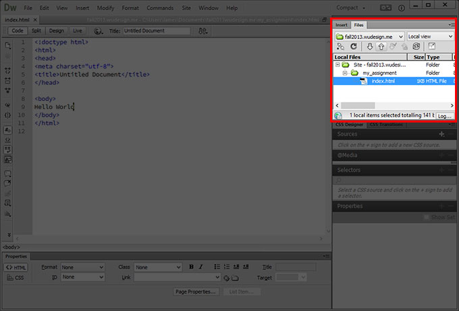This screenshot has width=459, height=311.
Task: Click the Split view button
Action: click(x=36, y=31)
